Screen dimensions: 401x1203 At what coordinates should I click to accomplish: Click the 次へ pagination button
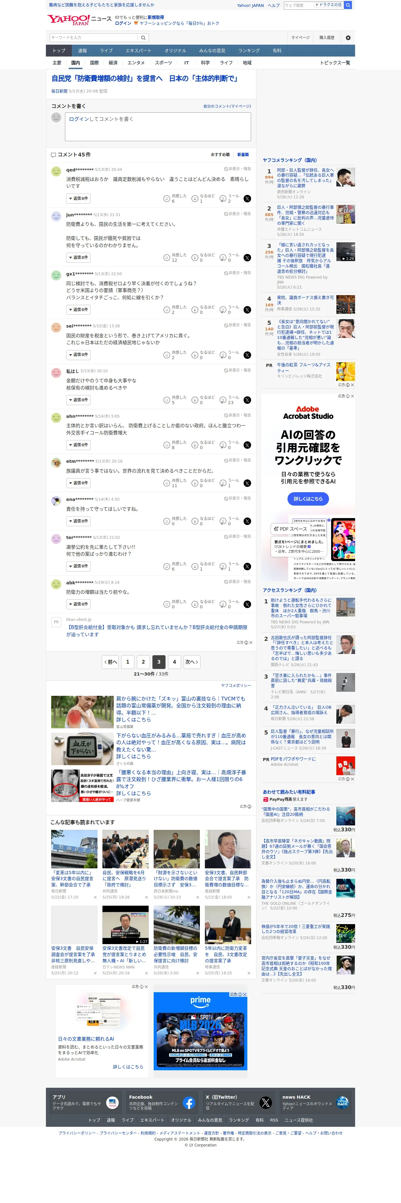tap(191, 662)
